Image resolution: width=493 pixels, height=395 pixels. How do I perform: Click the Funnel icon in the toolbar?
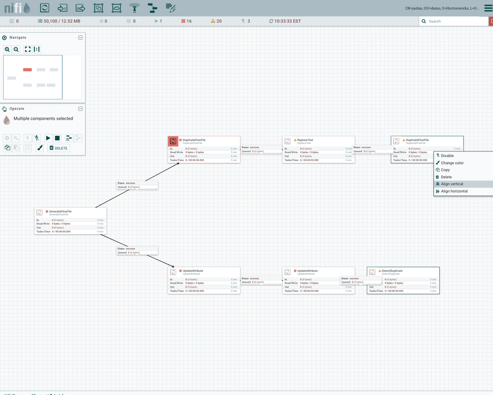(x=134, y=8)
